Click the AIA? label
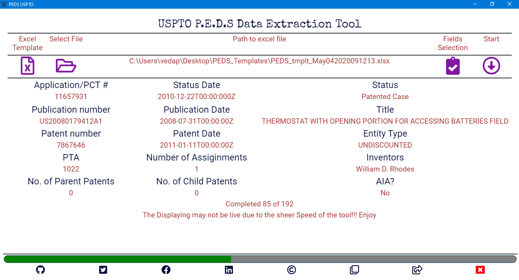The image size is (519, 280). pos(385,181)
